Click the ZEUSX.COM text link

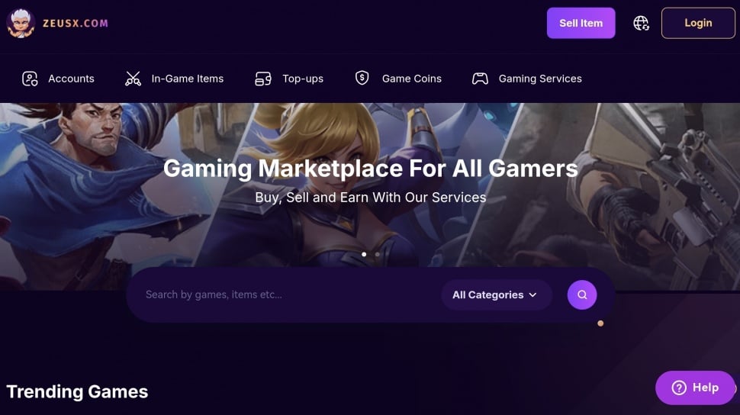pyautogui.click(x=76, y=23)
